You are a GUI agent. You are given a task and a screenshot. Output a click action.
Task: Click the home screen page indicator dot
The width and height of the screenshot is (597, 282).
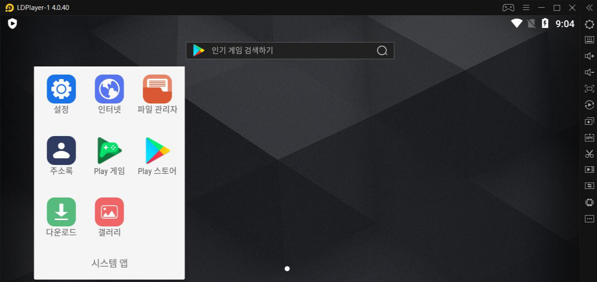point(287,268)
